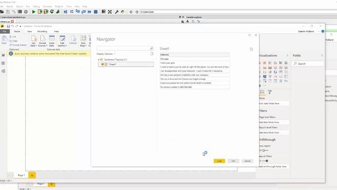The width and height of the screenshot is (337, 190).
Task: Click Enter Data ribbon icon
Action: tap(52, 41)
